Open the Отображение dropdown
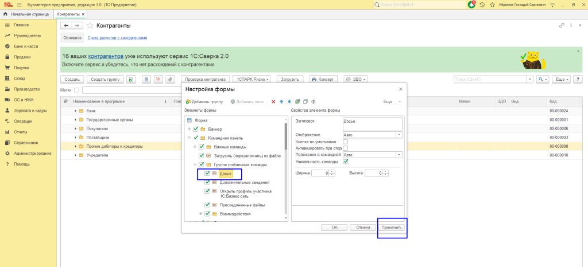Screen dimensions: 588x267 (x=399, y=135)
